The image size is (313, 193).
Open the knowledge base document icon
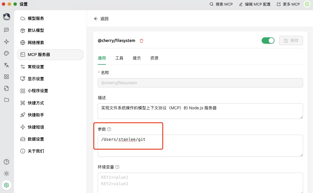click(6, 88)
